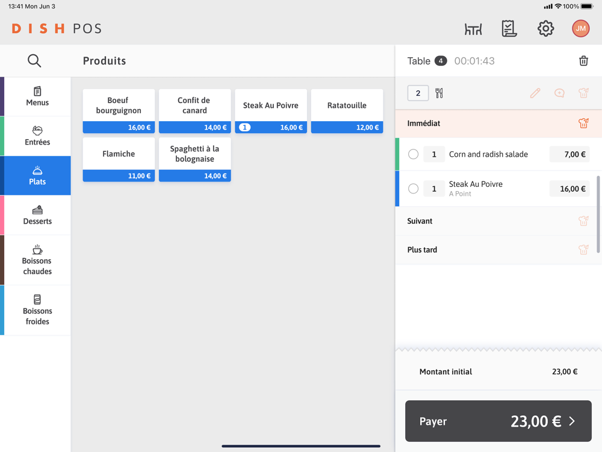
Task: Open settings gear in header
Action: tap(545, 28)
